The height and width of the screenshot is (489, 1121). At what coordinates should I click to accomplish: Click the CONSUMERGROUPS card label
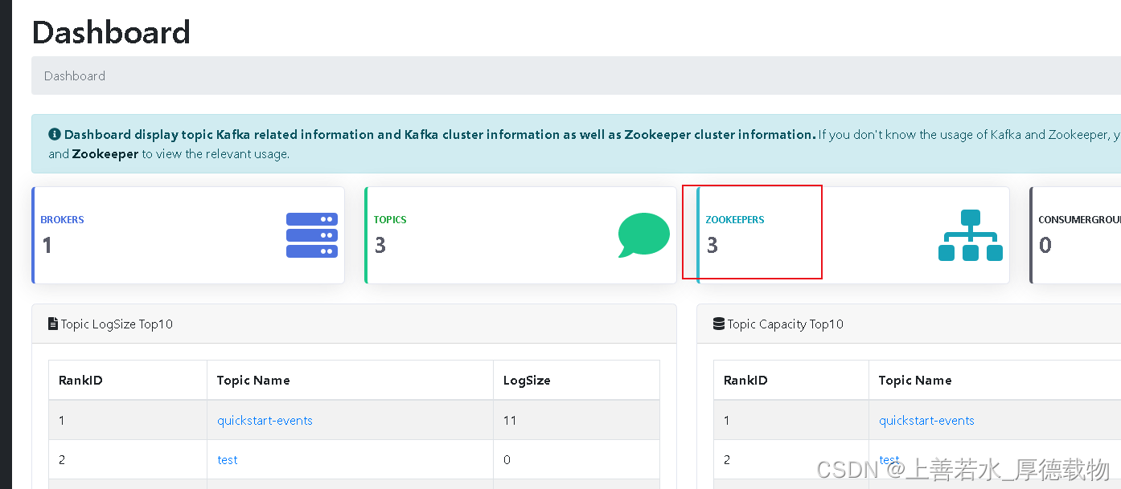coord(1079,220)
